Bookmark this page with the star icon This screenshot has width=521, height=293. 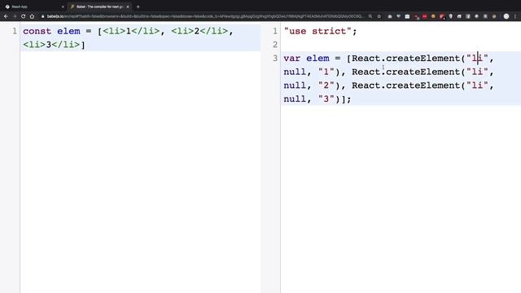click(379, 16)
